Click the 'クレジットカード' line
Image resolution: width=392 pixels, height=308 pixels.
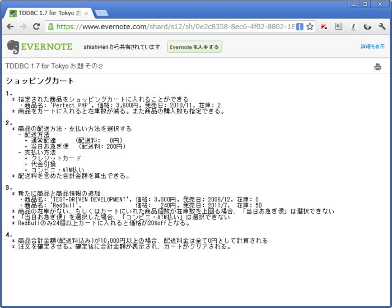click(53, 158)
